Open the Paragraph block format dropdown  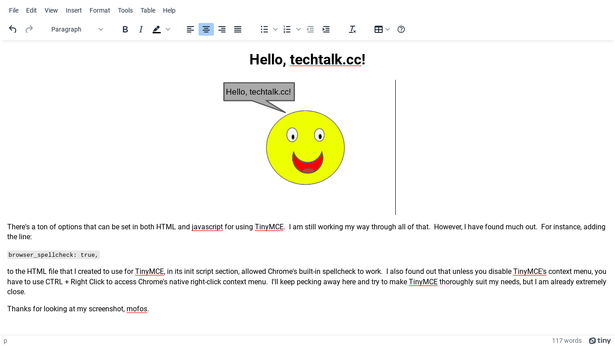click(x=77, y=29)
